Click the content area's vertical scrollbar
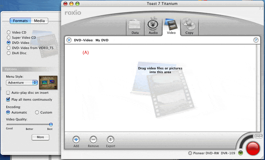This screenshot has width=265, height=160. [258, 88]
